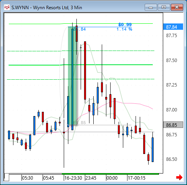Click the 87.75 price axis label

(172, 36)
